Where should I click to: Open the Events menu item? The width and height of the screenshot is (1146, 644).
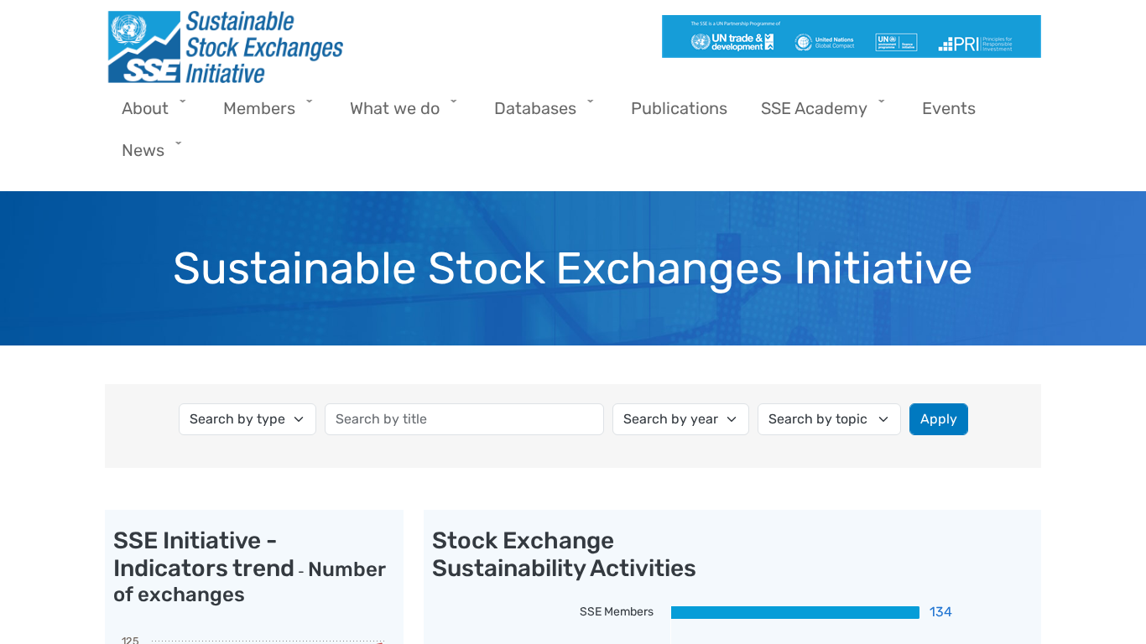click(948, 109)
